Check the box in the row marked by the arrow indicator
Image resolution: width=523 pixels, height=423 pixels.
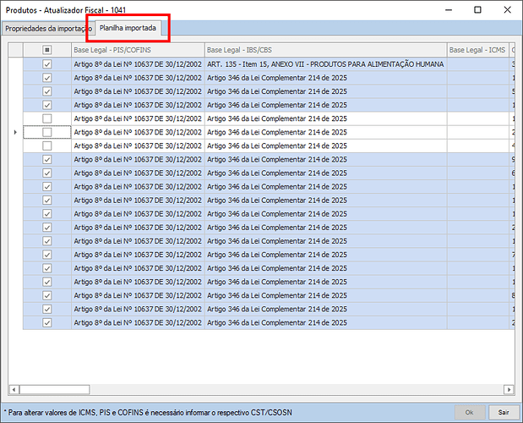point(47,132)
